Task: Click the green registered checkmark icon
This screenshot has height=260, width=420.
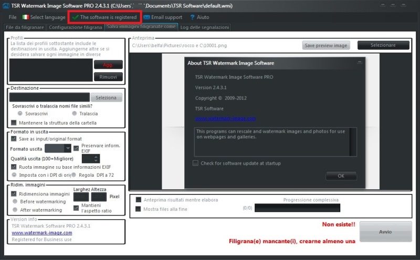Action: 75,17
